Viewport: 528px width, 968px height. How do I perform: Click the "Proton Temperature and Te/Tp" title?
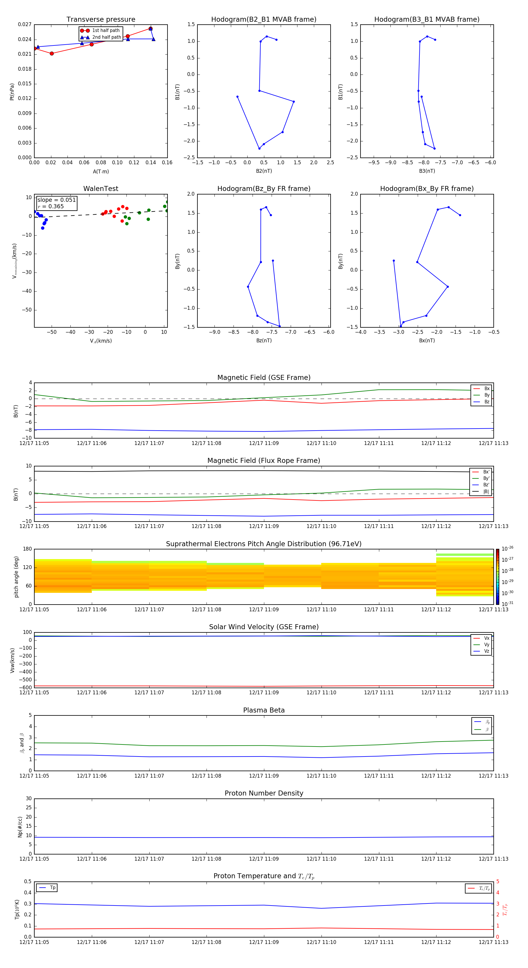click(264, 876)
